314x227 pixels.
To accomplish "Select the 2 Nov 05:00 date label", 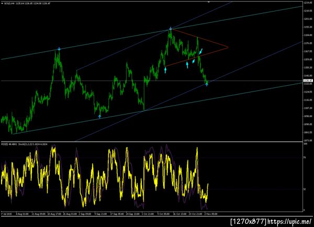I will point(211,214).
